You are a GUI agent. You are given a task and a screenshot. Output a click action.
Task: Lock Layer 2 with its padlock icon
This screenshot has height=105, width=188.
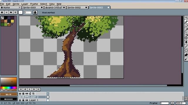pos(23,97)
